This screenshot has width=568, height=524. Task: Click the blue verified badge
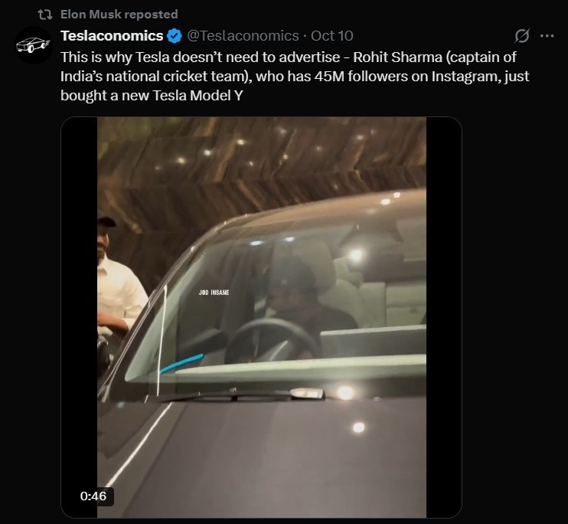175,36
